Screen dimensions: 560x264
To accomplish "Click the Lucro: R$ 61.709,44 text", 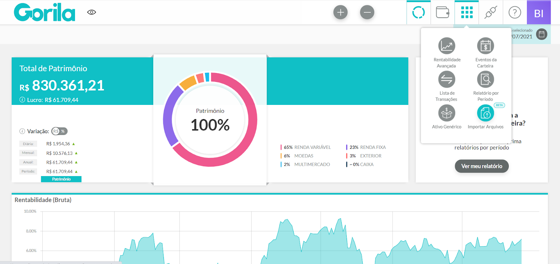I will 53,100.
